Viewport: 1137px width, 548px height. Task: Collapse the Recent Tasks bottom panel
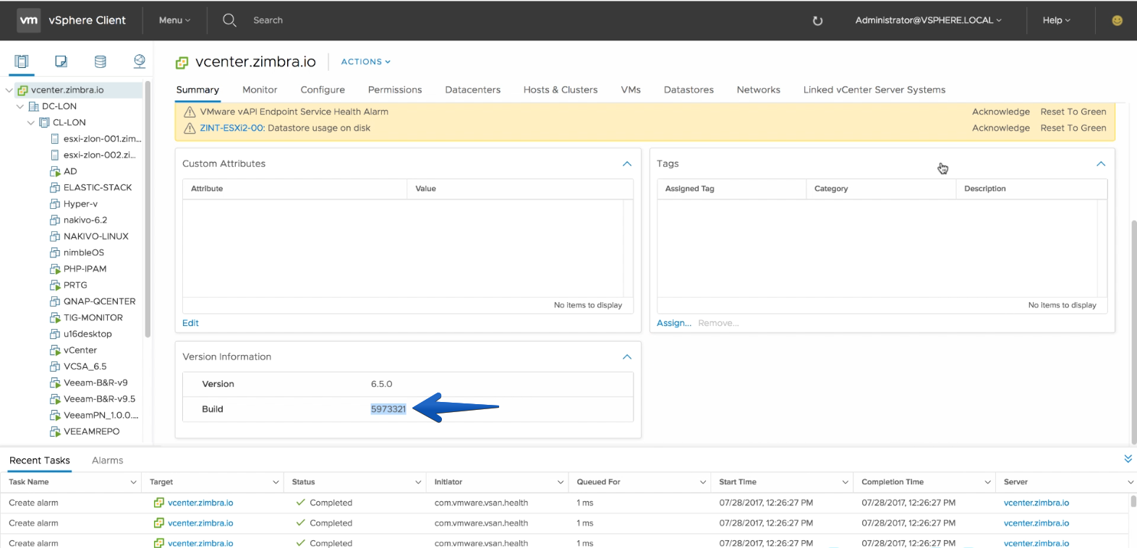(1128, 459)
